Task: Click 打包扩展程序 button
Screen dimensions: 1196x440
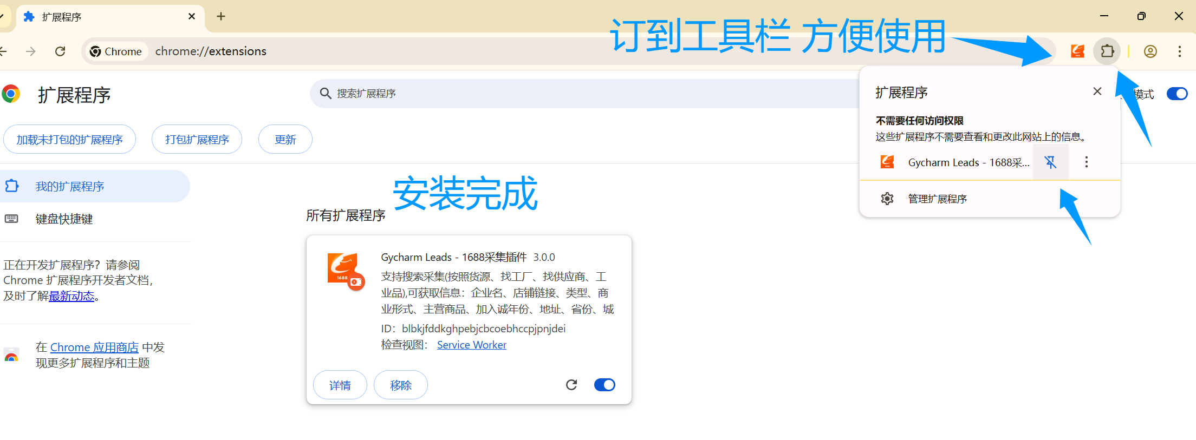Action: [197, 140]
